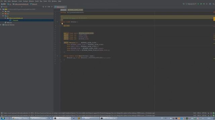Collapse the src folder

tap(3, 16)
